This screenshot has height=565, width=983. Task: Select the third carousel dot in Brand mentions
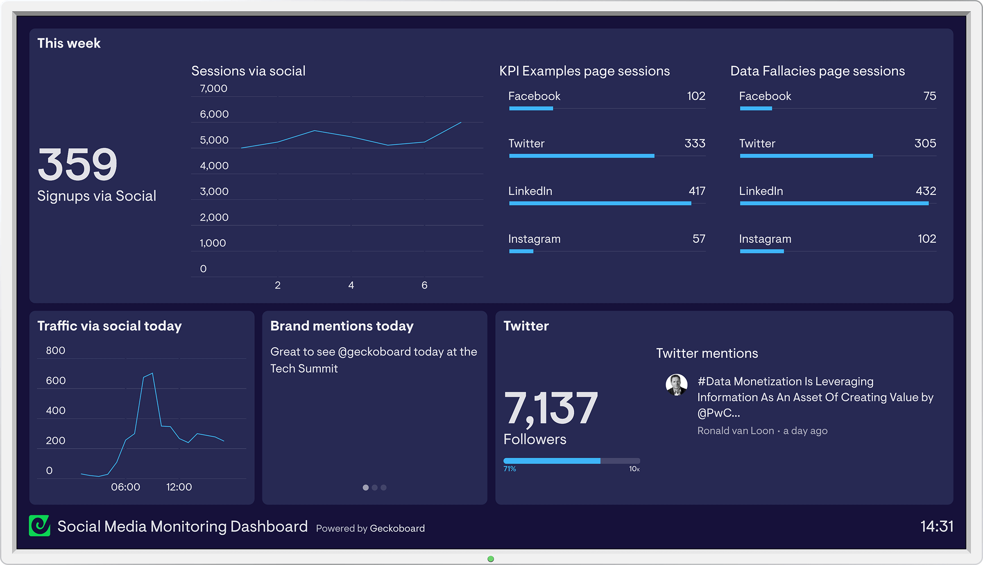383,487
